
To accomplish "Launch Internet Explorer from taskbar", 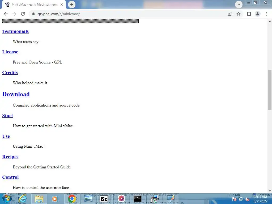I will pyautogui.click(x=23, y=199).
